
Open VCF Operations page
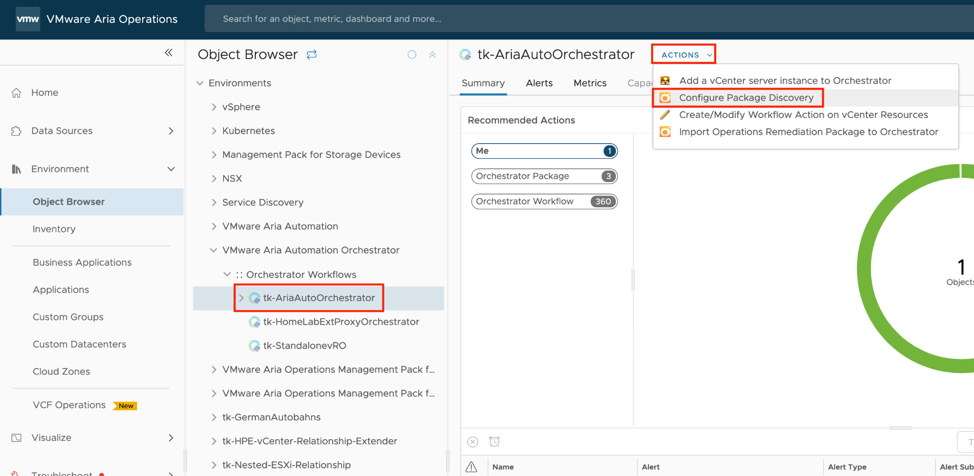(69, 405)
